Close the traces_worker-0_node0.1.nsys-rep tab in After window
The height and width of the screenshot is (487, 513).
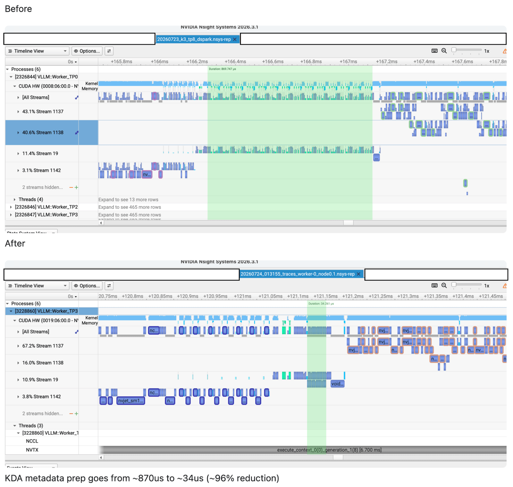point(358,274)
